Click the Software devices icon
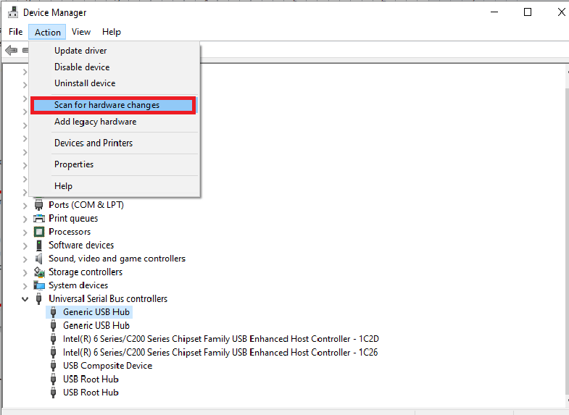 tap(39, 245)
